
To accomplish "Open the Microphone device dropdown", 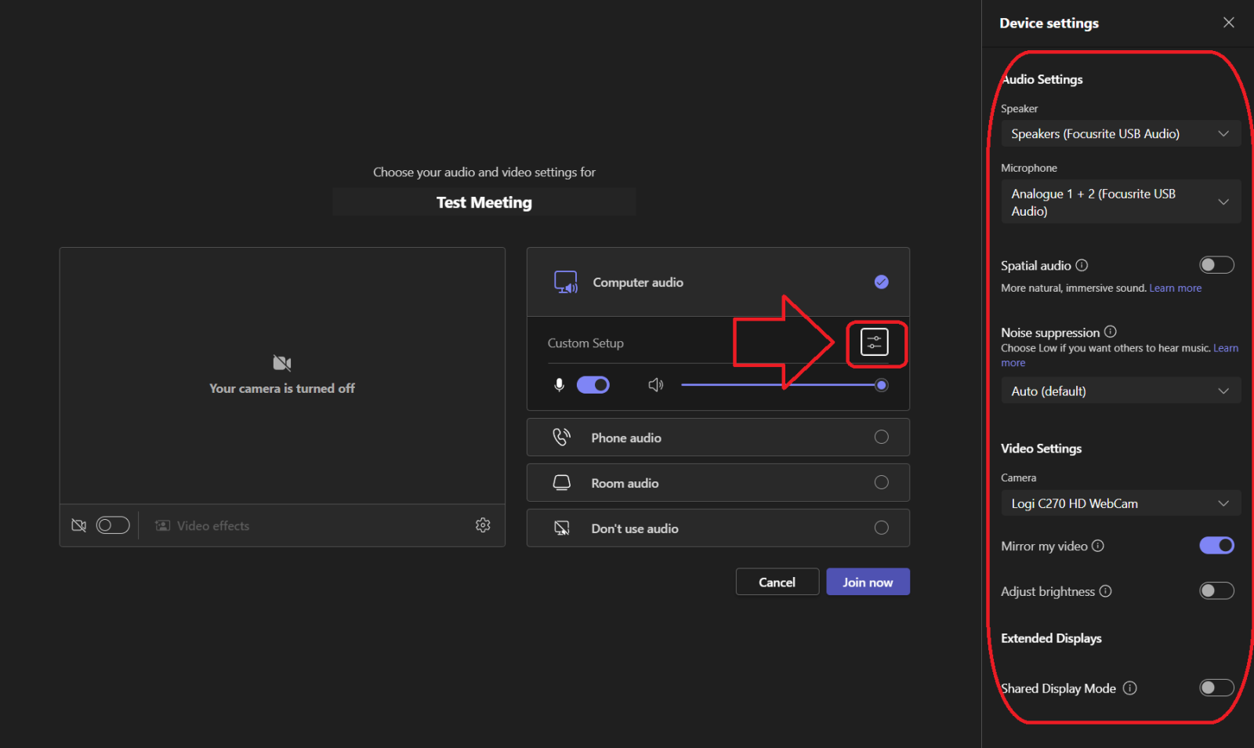I will click(1120, 202).
